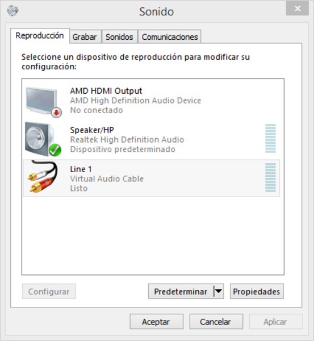Switch to the Grabar tab
Viewport: 314px width, 341px height.
coord(85,37)
